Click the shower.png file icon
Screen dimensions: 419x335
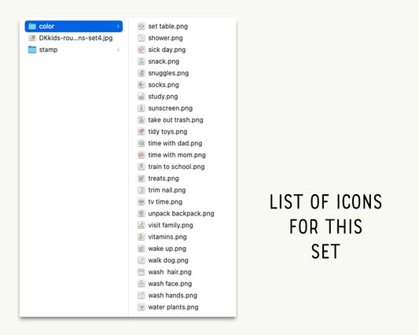tap(142, 38)
